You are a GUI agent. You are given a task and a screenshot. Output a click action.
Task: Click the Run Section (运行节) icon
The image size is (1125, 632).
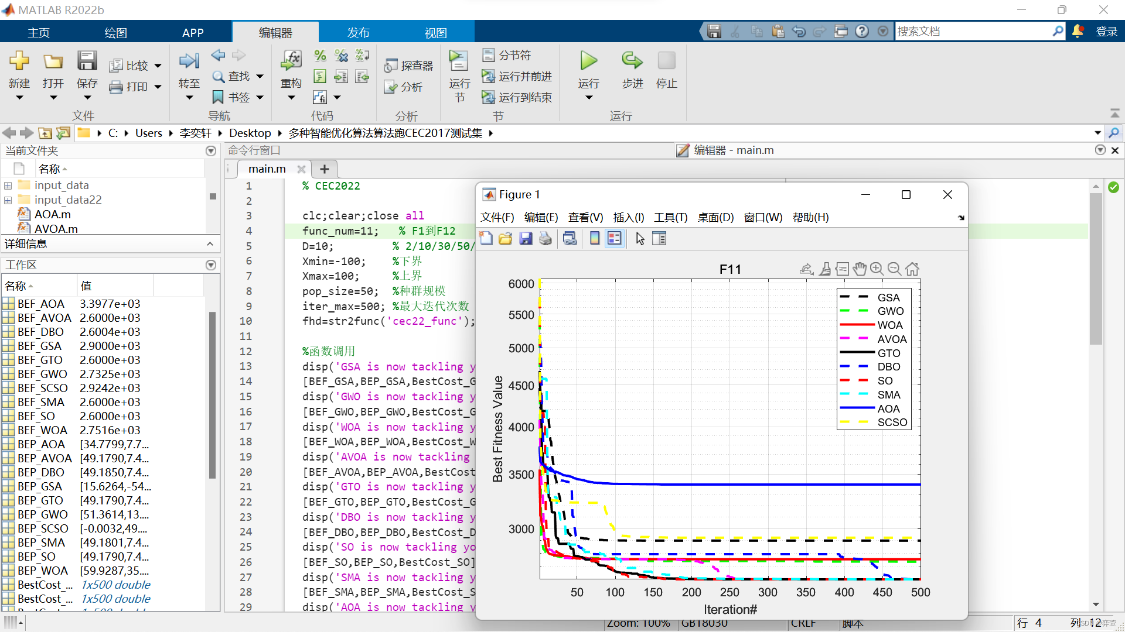459,61
